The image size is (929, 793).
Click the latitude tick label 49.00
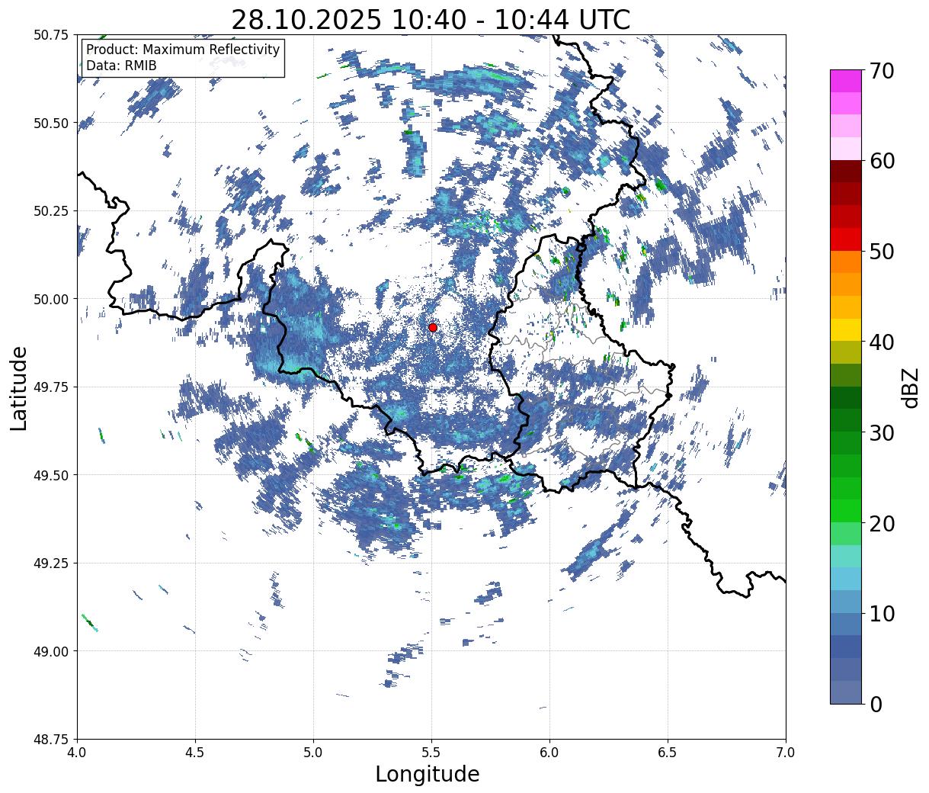pyautogui.click(x=51, y=651)
